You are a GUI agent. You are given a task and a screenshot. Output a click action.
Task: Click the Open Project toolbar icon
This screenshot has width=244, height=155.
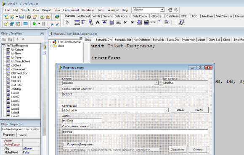pyautogui.click(x=35, y=17)
